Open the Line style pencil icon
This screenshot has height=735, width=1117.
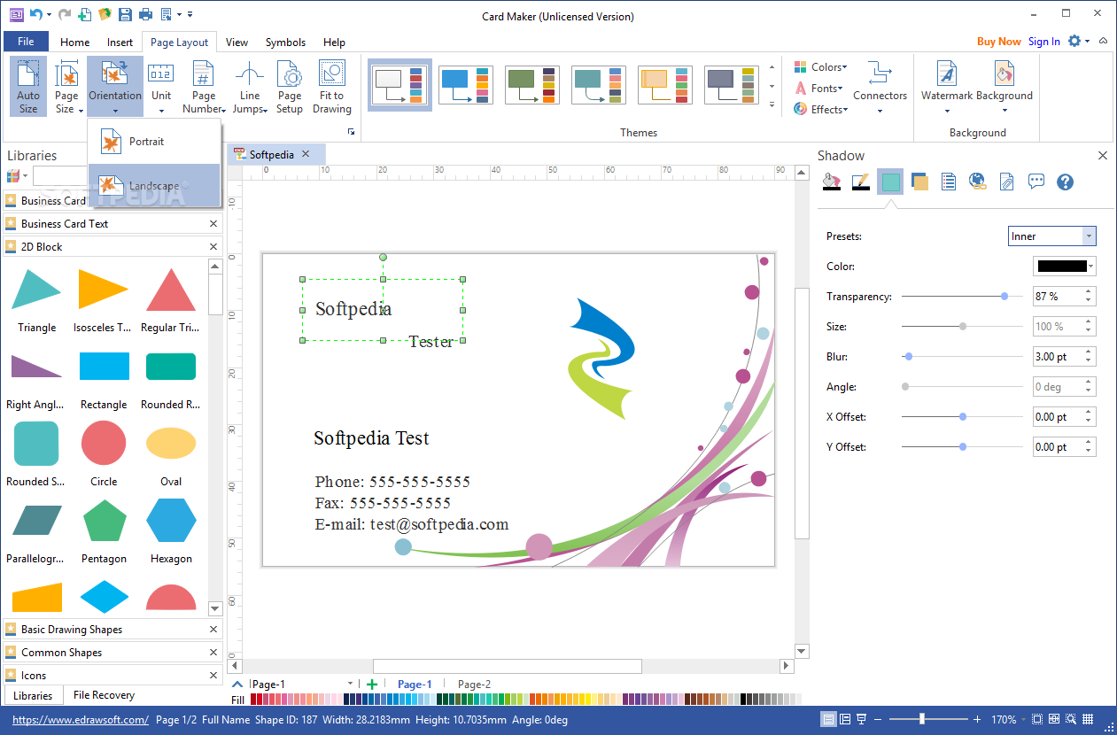(860, 182)
